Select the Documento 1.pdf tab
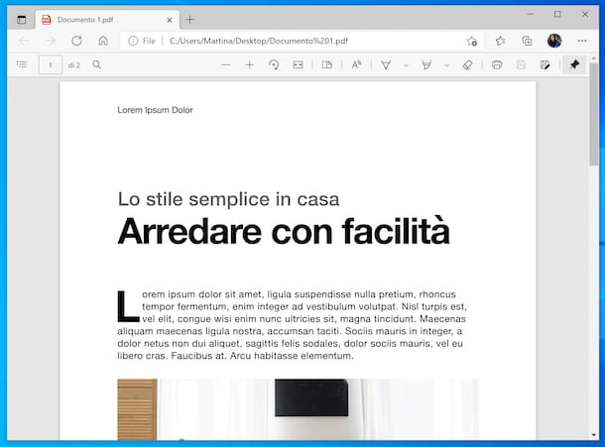The width and height of the screenshot is (605, 447). pyautogui.click(x=107, y=20)
